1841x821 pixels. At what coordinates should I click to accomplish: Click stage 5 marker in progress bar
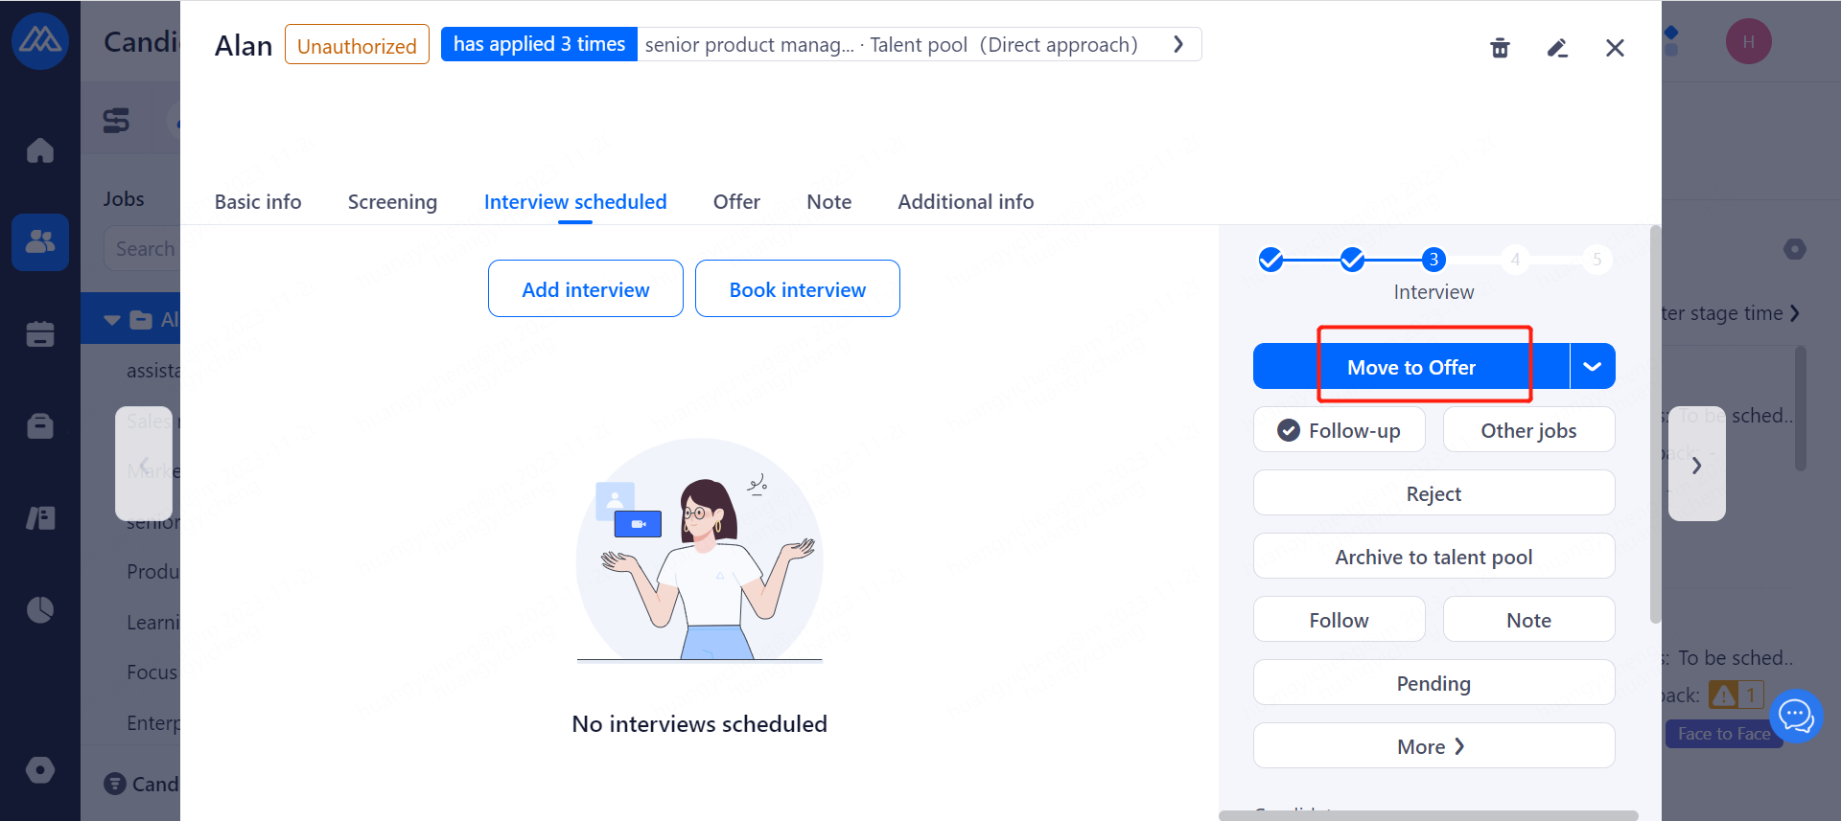[1597, 260]
